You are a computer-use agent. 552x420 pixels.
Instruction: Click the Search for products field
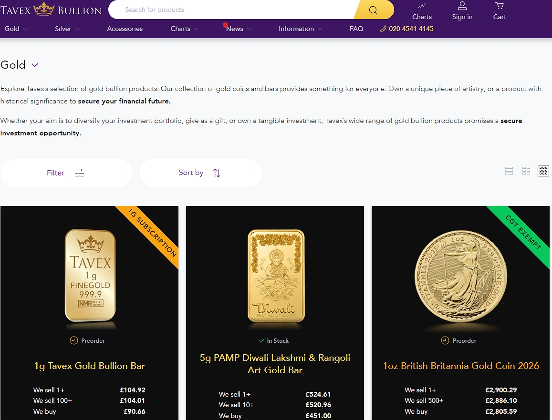click(x=234, y=10)
